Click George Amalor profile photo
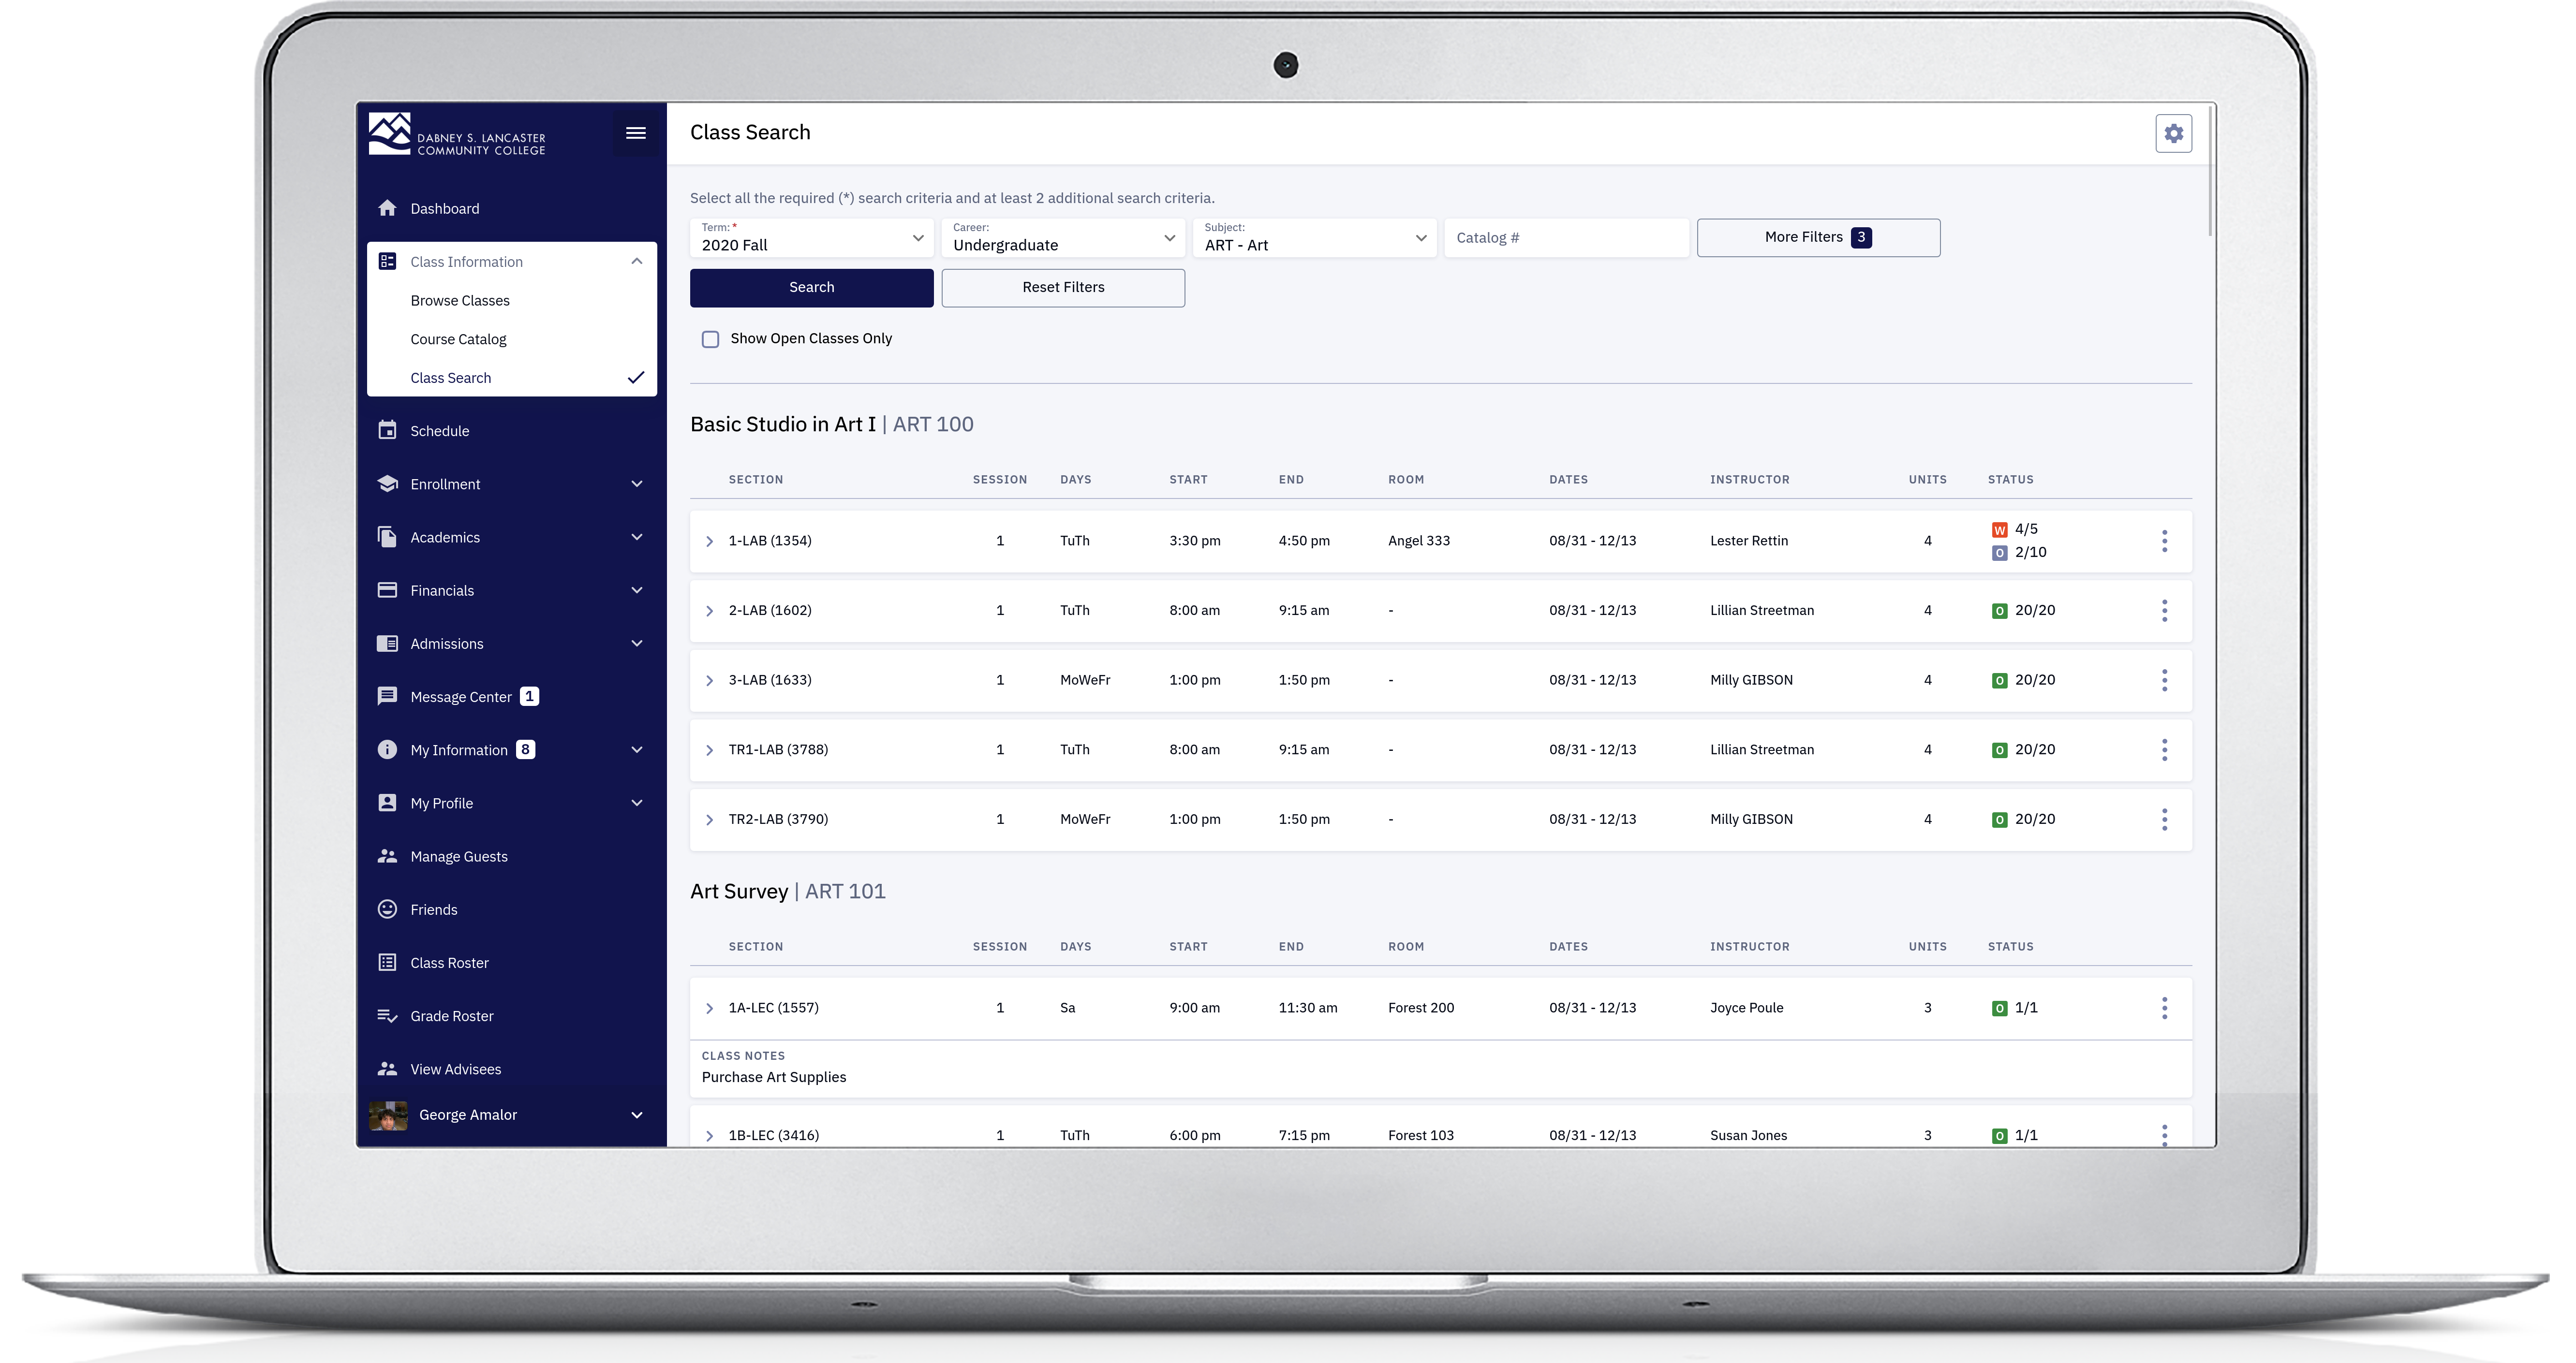The height and width of the screenshot is (1363, 2576). click(x=388, y=1115)
